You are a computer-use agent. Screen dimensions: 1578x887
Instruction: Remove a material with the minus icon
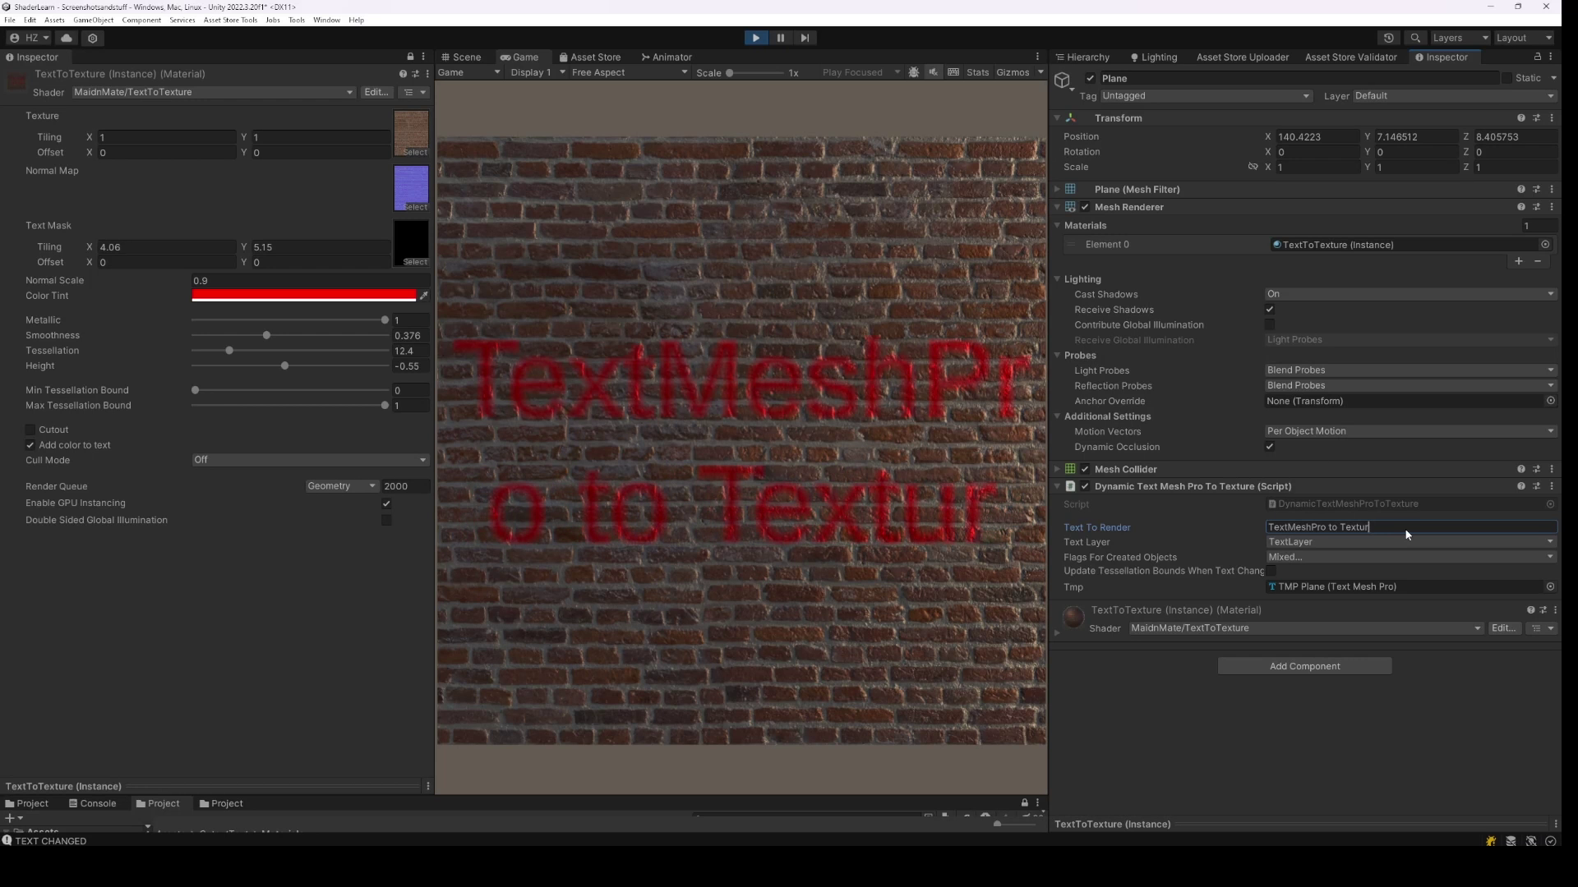point(1538,261)
